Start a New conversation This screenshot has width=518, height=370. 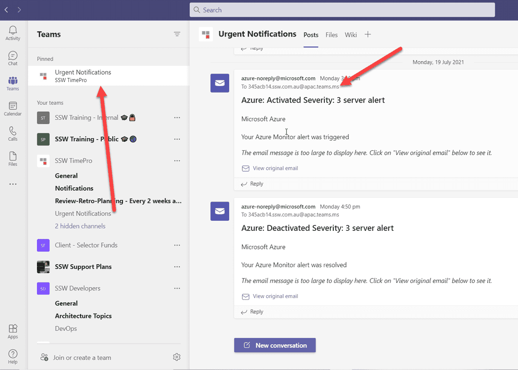pos(275,345)
